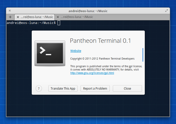The image size is (176, 124).
Task: Click the window title andrei@eos-luna: ~/Music
Action: tap(88, 11)
